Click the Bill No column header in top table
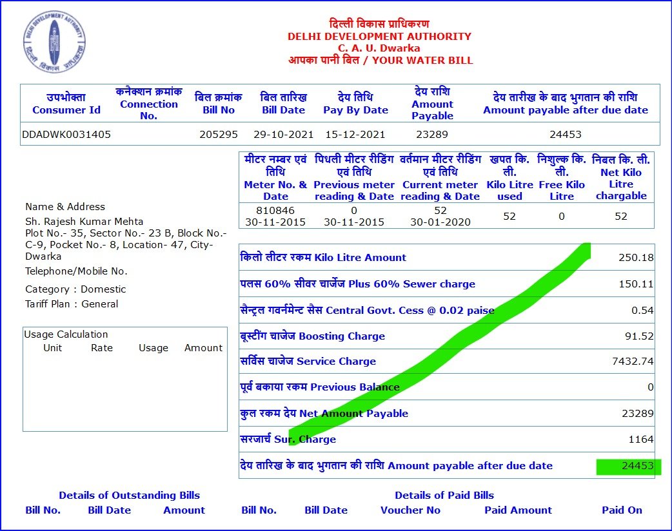672x531 pixels. click(x=219, y=104)
